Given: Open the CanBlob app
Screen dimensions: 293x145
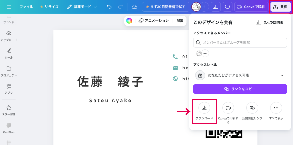Looking at the screenshot, I should tap(9, 128).
